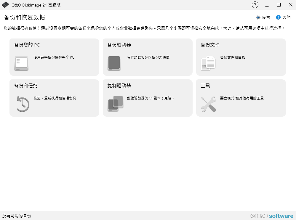296x220 pixels.
Task: Open the 备份和任务 tile heading
Action: (x=26, y=86)
